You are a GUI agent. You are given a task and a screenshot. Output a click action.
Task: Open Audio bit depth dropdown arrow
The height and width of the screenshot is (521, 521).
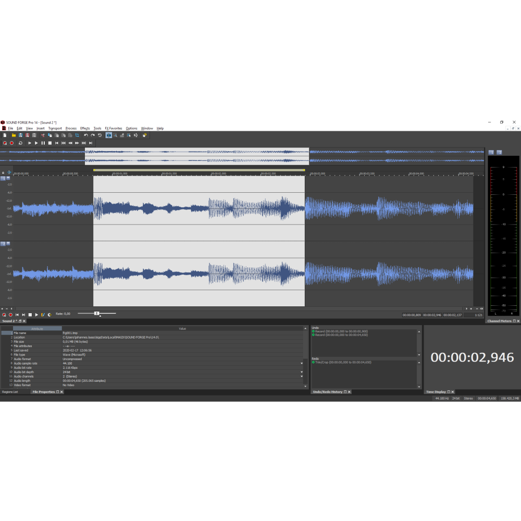301,372
